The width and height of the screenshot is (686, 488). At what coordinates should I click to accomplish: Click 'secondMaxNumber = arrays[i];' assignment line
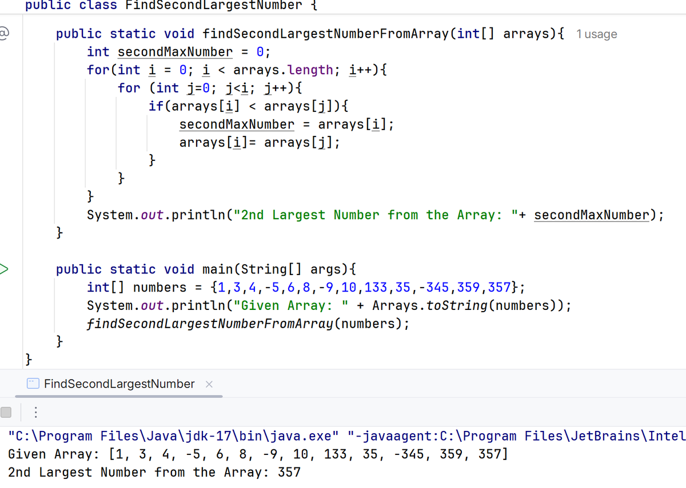click(287, 124)
